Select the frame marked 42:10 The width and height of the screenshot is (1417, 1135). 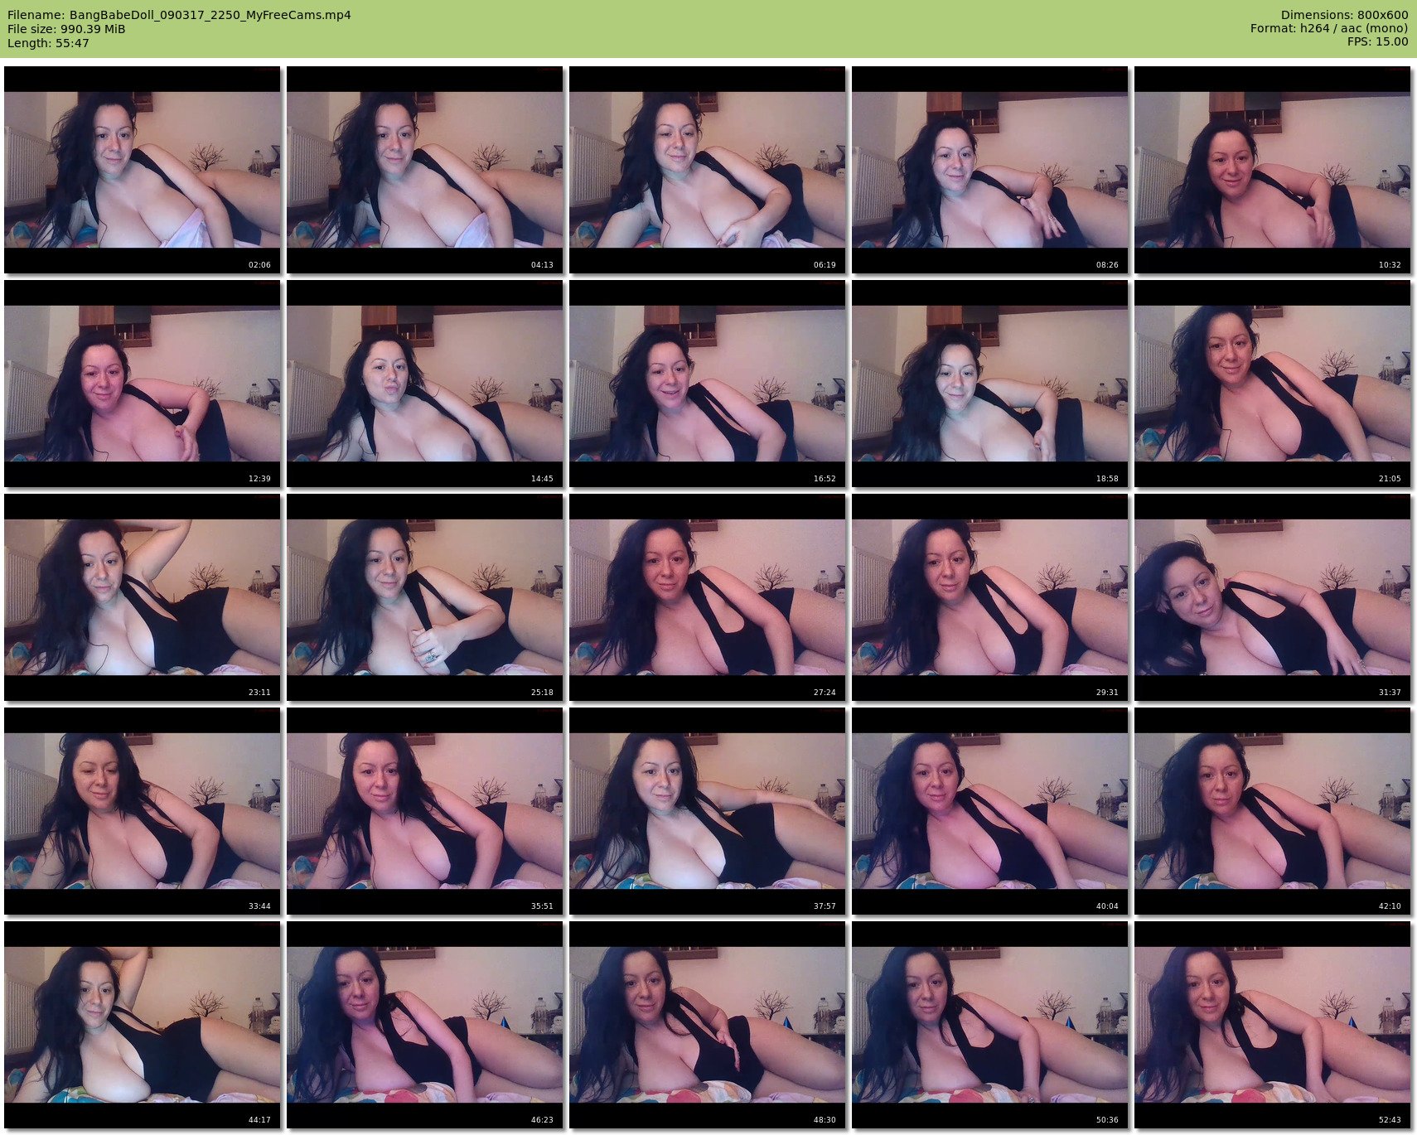[x=1273, y=811]
